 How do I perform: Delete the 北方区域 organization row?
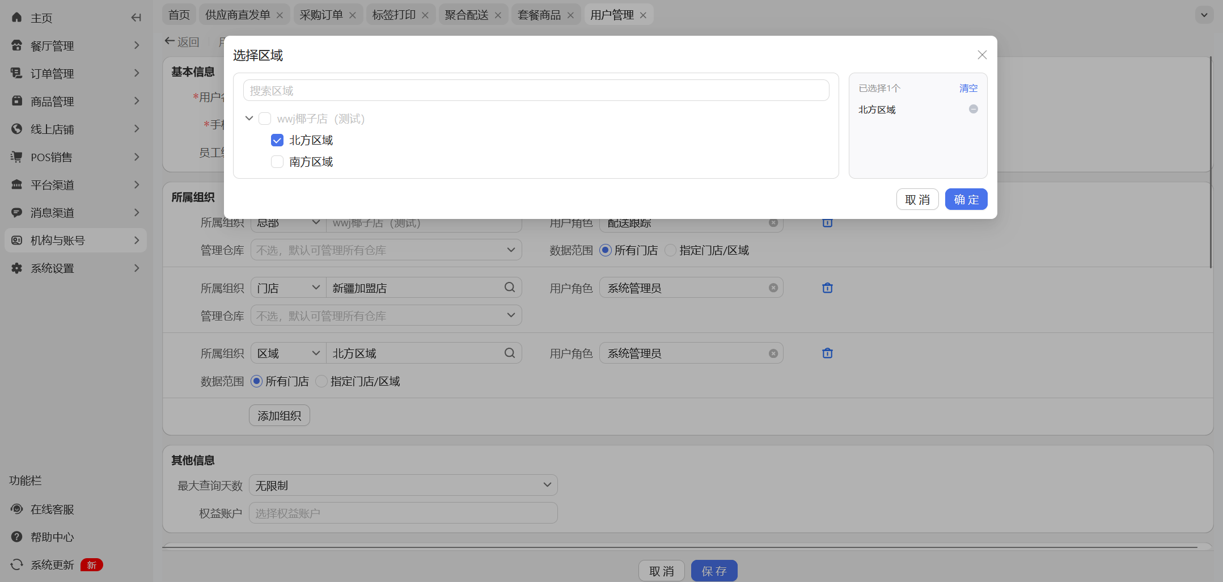[x=827, y=353]
